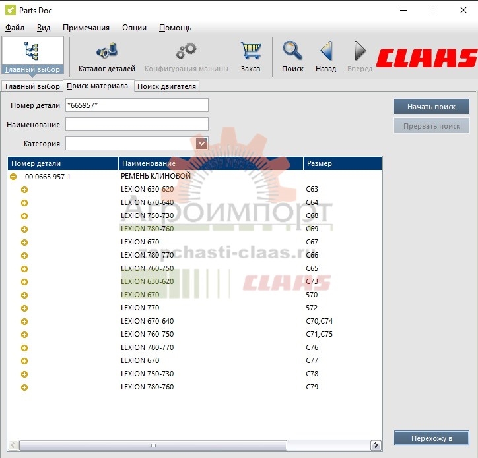The width and height of the screenshot is (478, 458).
Task: Close the Parts Doc window
Action: [x=463, y=10]
